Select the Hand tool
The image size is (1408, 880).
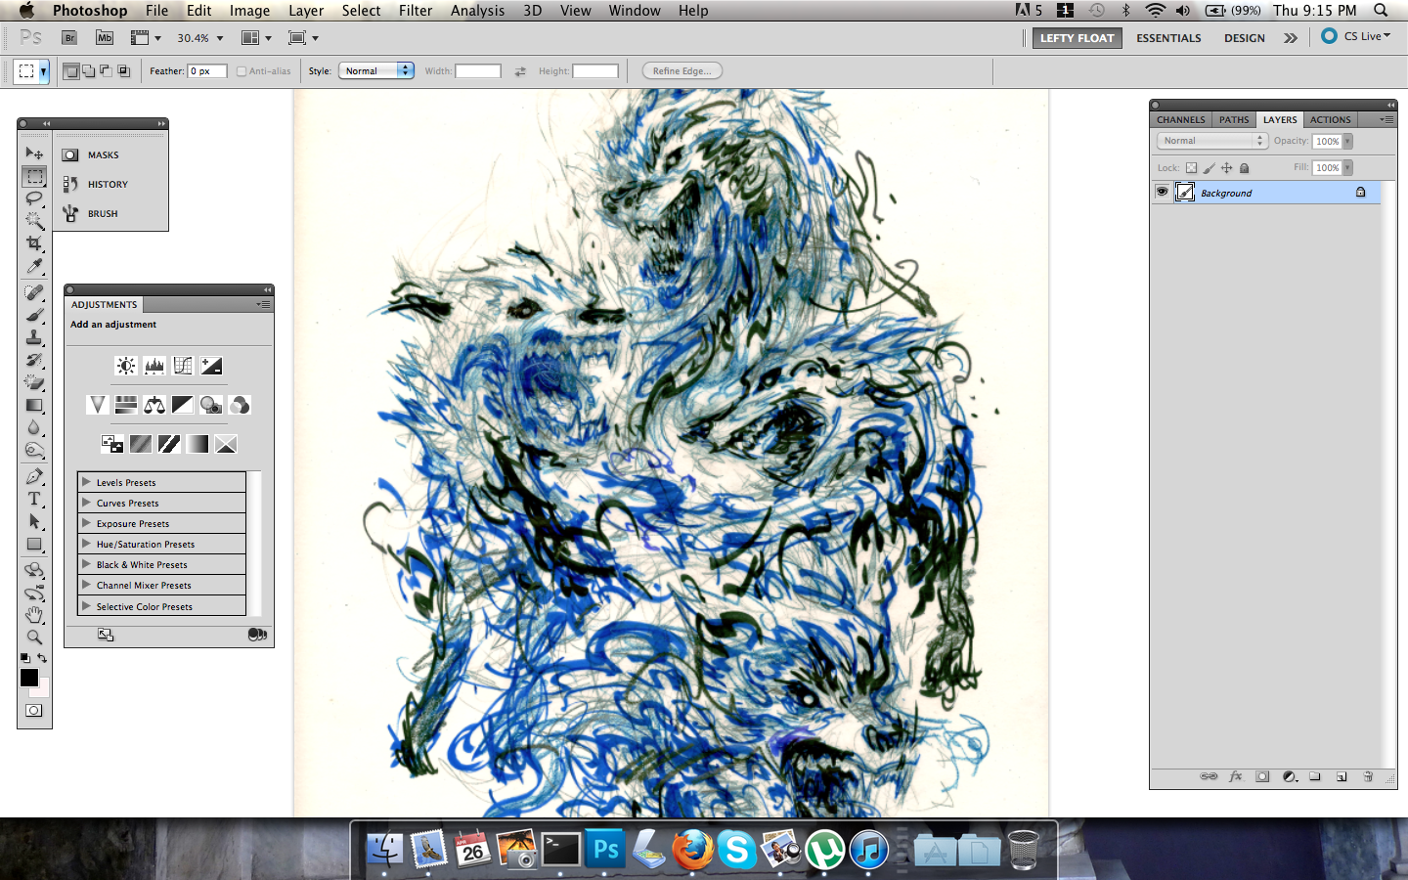(x=34, y=615)
